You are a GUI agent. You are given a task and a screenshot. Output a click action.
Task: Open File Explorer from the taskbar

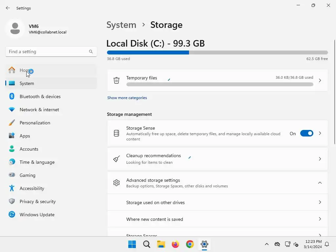click(161, 244)
